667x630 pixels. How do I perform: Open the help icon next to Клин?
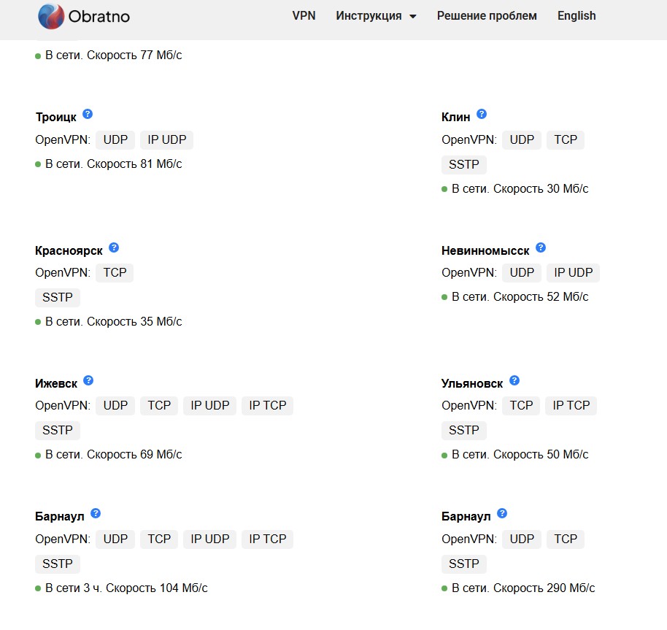coord(482,114)
